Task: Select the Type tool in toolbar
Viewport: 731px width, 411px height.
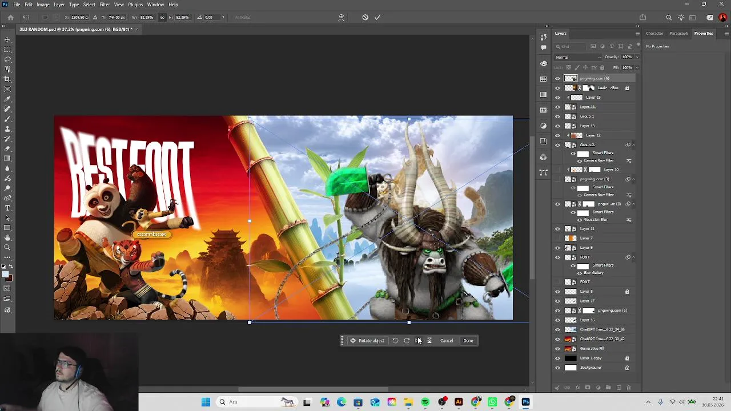Action: tap(7, 208)
